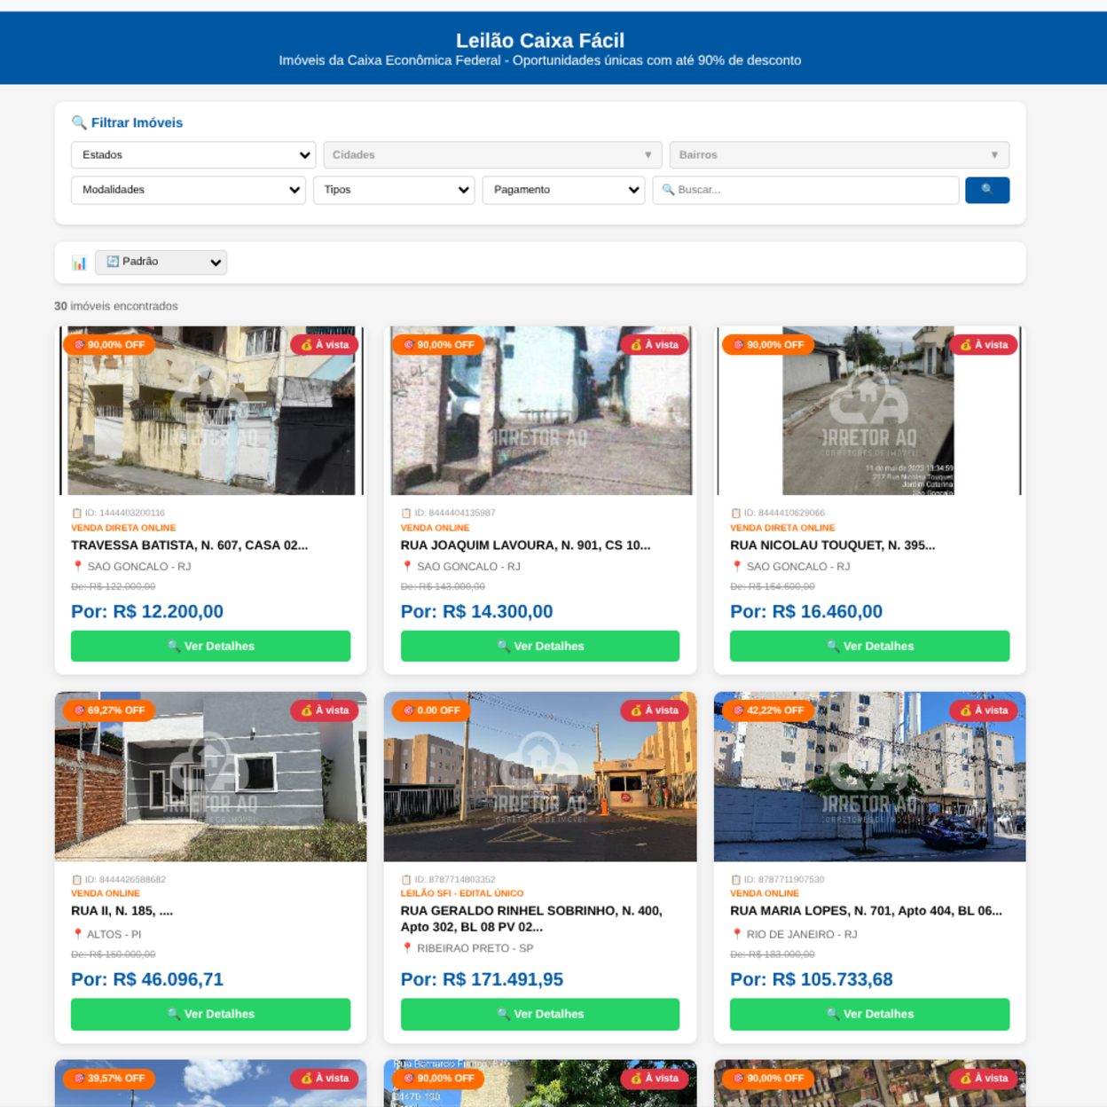Click title RUA II, N. 185
1107x1107 pixels.
pos(122,911)
